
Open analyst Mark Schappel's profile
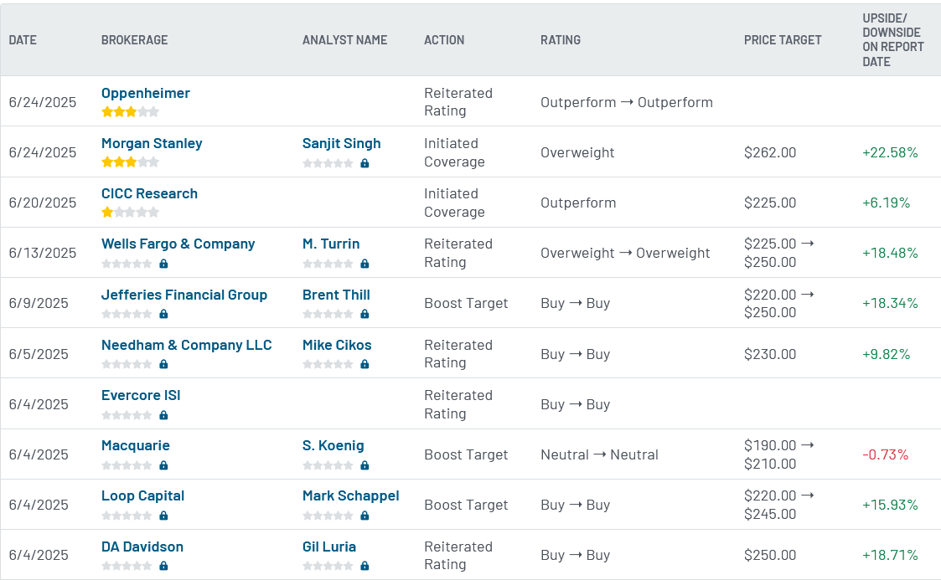point(350,496)
